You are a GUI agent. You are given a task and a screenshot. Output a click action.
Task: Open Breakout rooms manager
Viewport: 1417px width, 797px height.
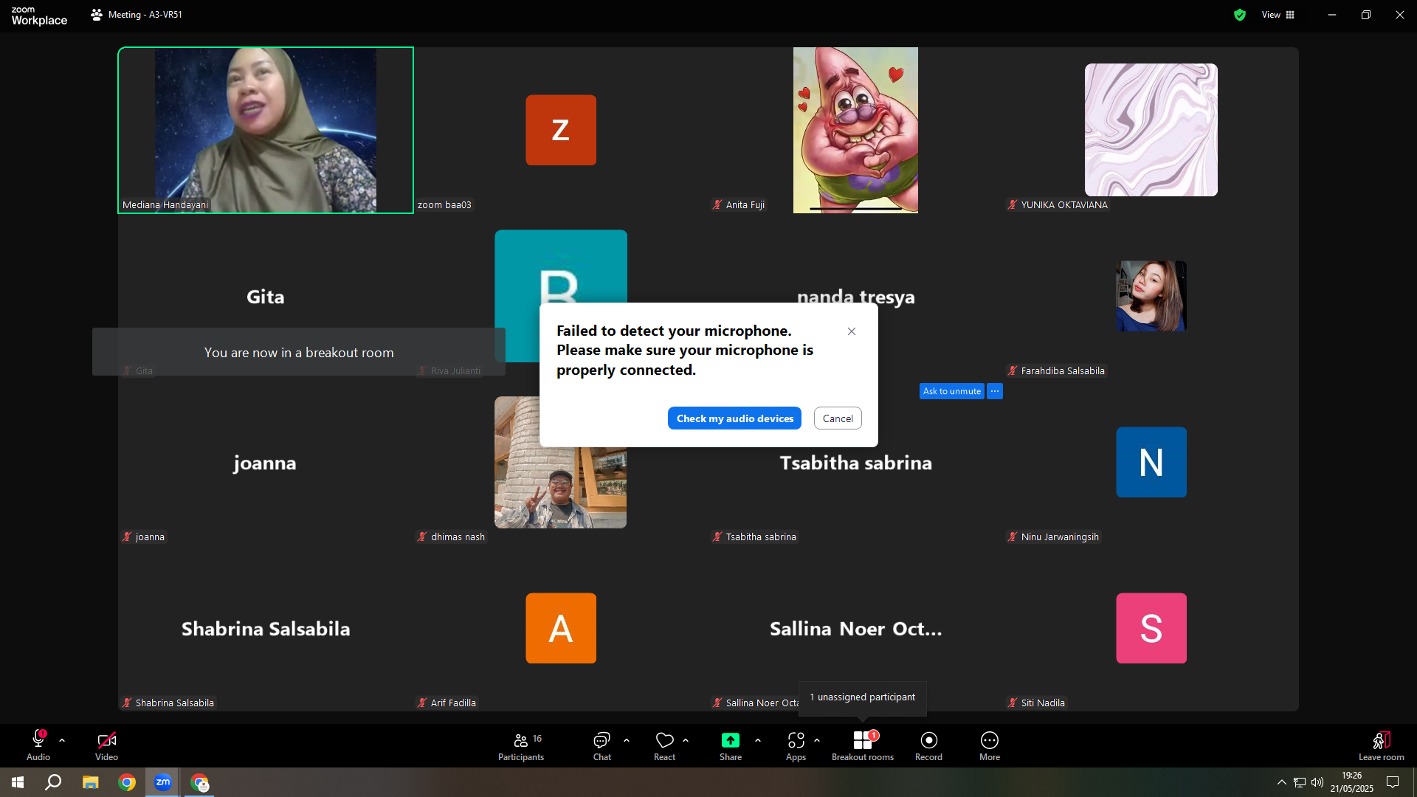point(863,745)
